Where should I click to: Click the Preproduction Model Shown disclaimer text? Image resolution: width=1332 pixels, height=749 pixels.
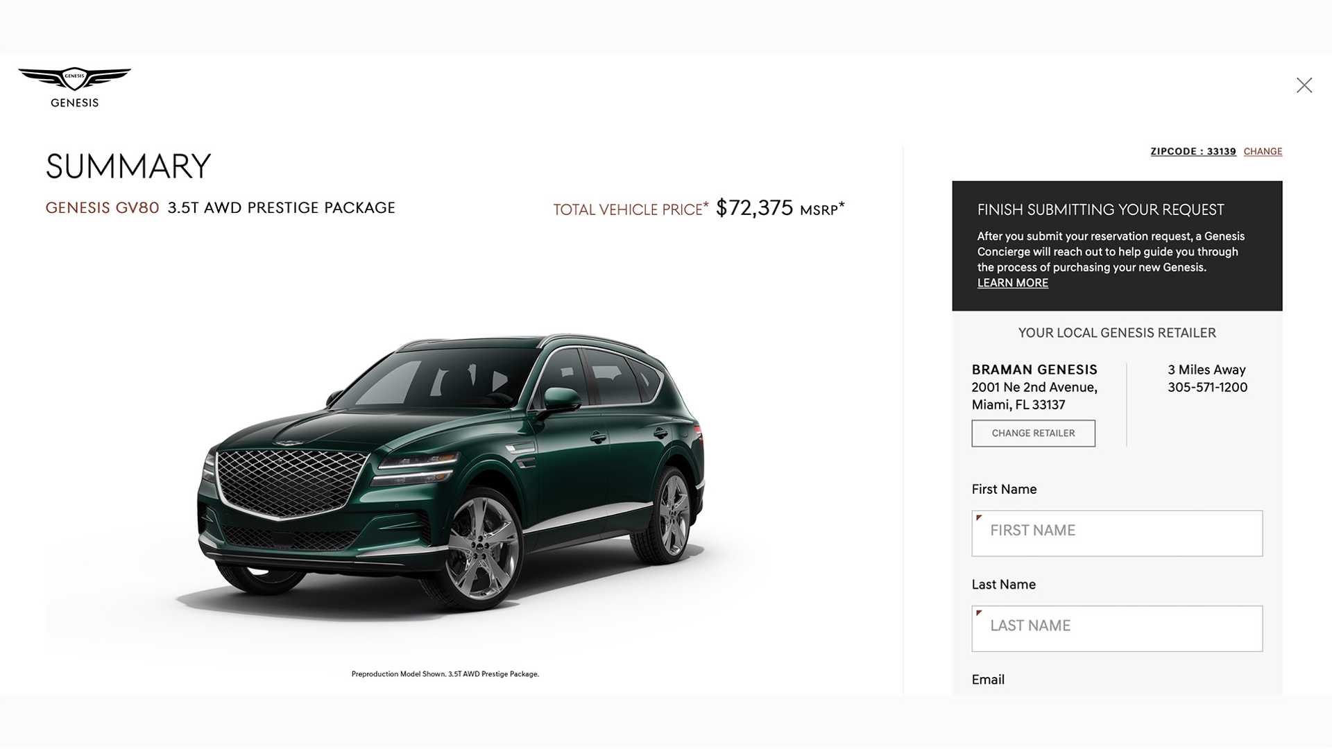pos(445,674)
